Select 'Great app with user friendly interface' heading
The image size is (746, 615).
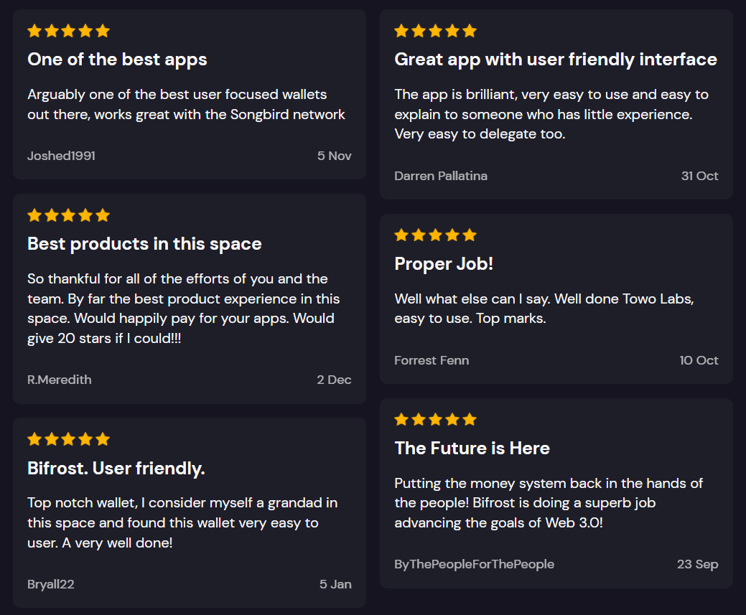tap(556, 60)
